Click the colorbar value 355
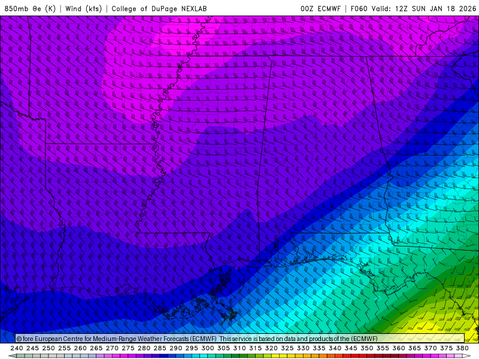Image resolution: width=479 pixels, height=359 pixels. (383, 348)
